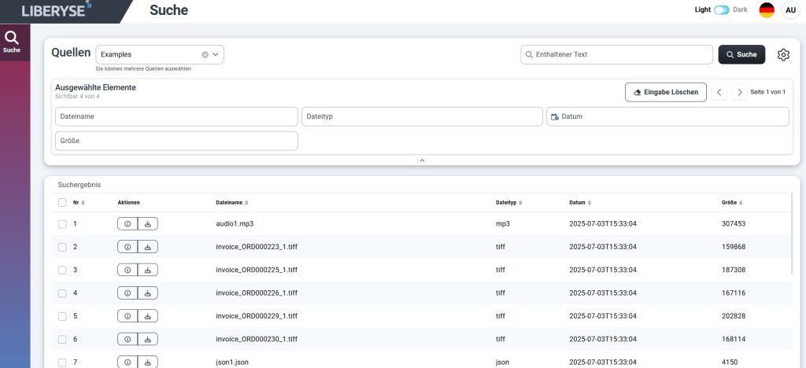Click the German flag language icon
Screen dimensions: 806x368
[x=766, y=10]
